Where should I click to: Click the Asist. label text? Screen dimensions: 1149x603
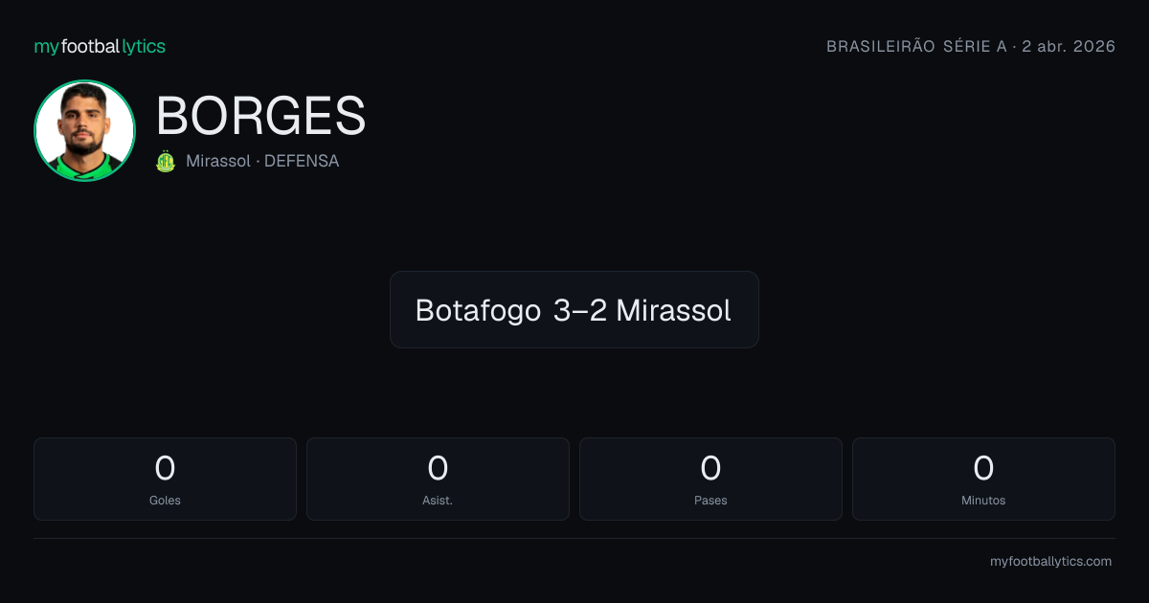pos(438,500)
